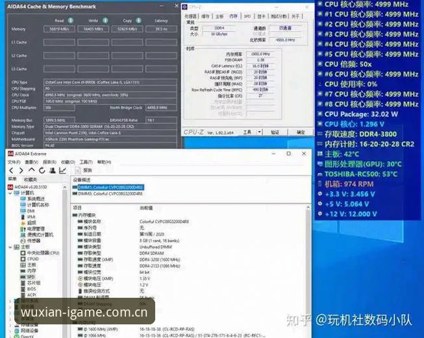The width and height of the screenshot is (424, 338).
Task: Switch to 关于 tab in CPU-Z
Action: [295, 16]
